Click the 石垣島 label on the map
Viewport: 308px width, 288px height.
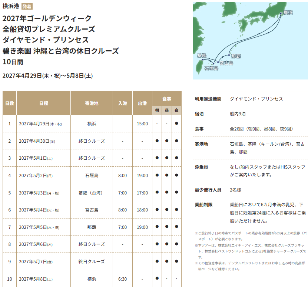211,68
